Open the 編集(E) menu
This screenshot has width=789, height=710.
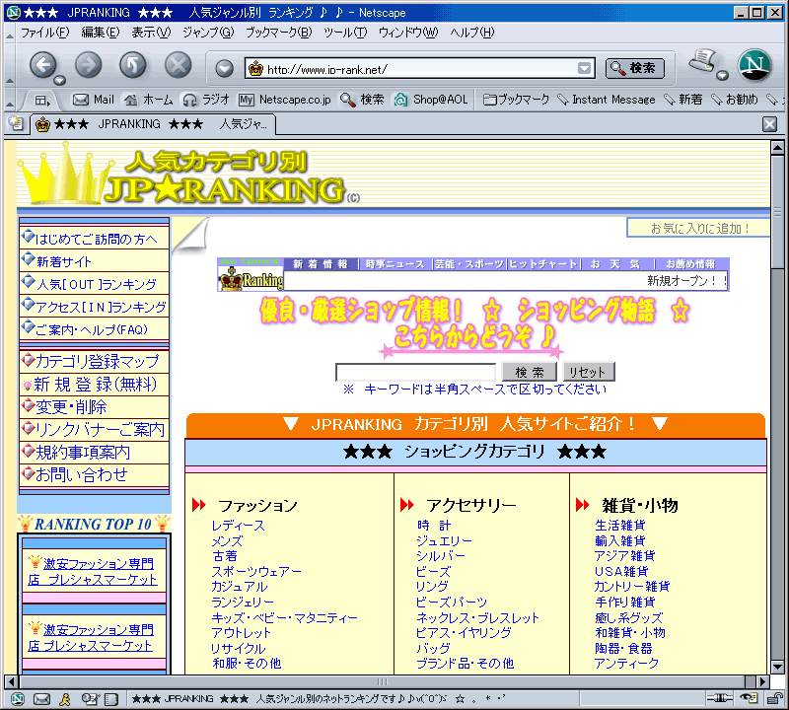pyautogui.click(x=101, y=33)
